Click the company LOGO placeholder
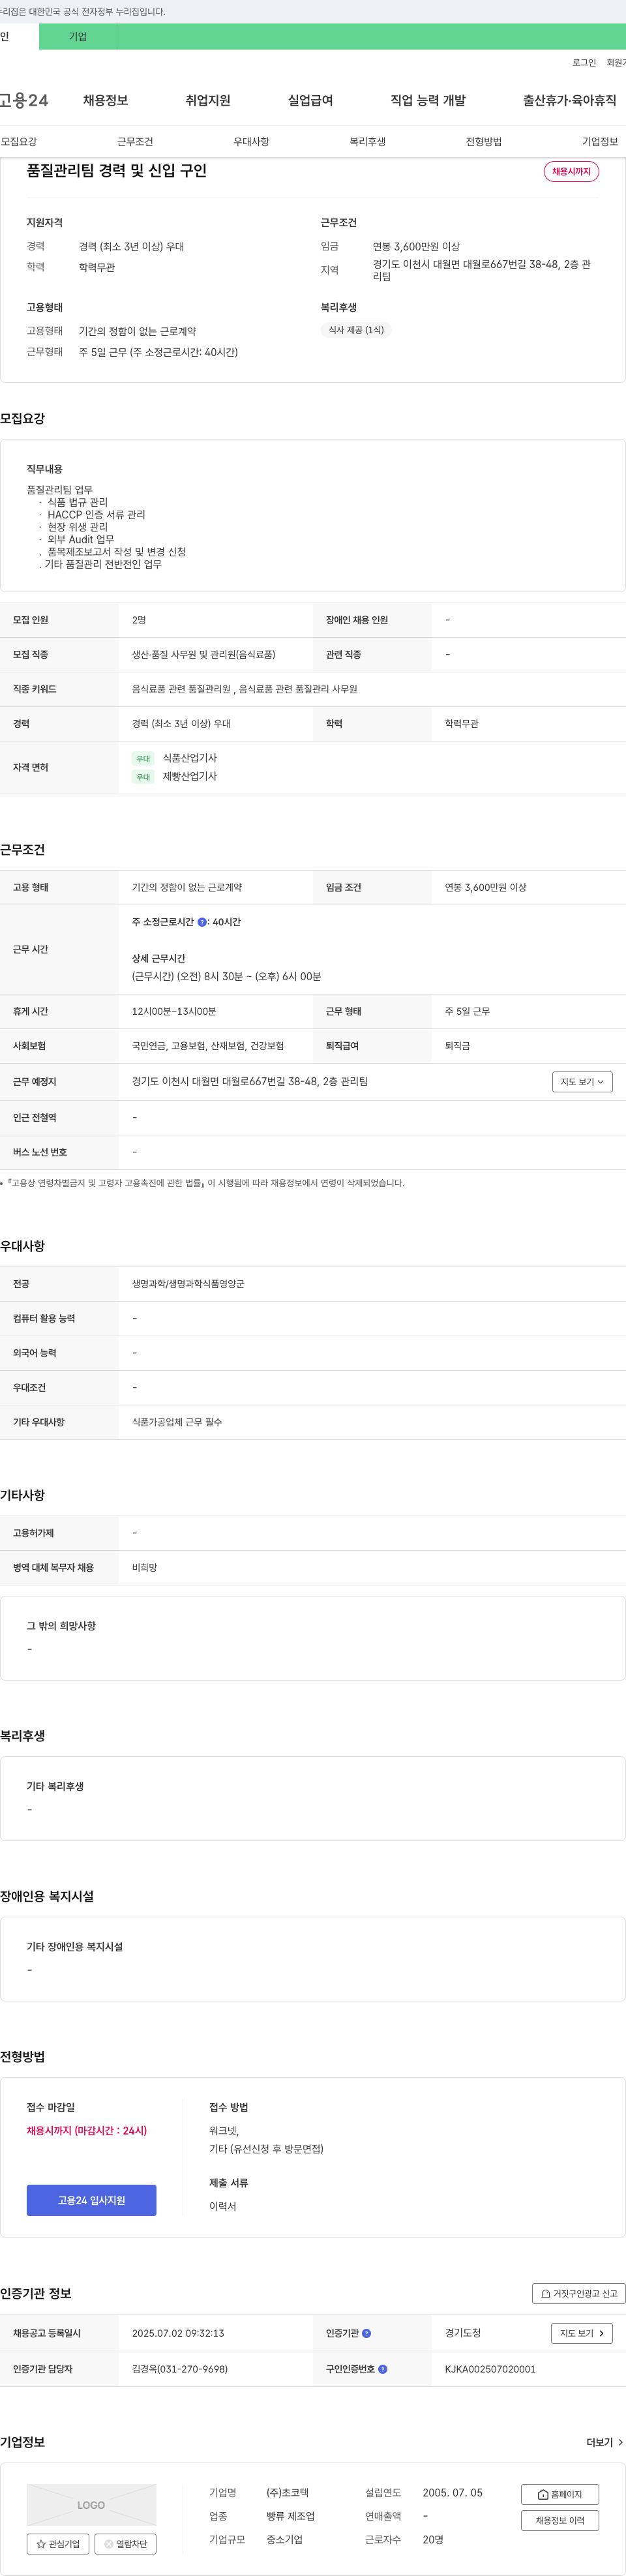 (x=91, y=2505)
